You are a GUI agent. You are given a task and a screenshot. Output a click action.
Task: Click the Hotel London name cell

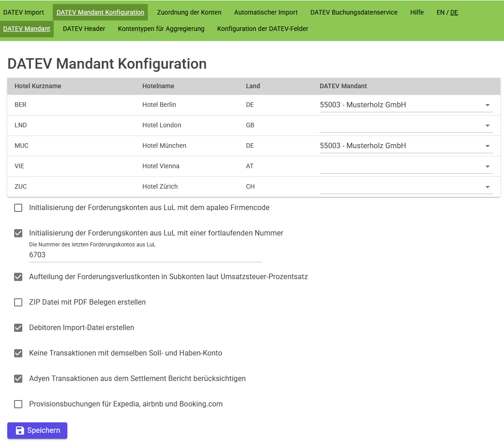(161, 125)
